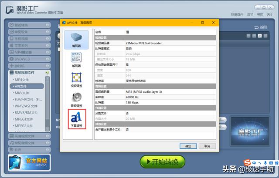Select RMVB/RM文件 in the format list
The image size is (279, 178).
(x=26, y=113)
